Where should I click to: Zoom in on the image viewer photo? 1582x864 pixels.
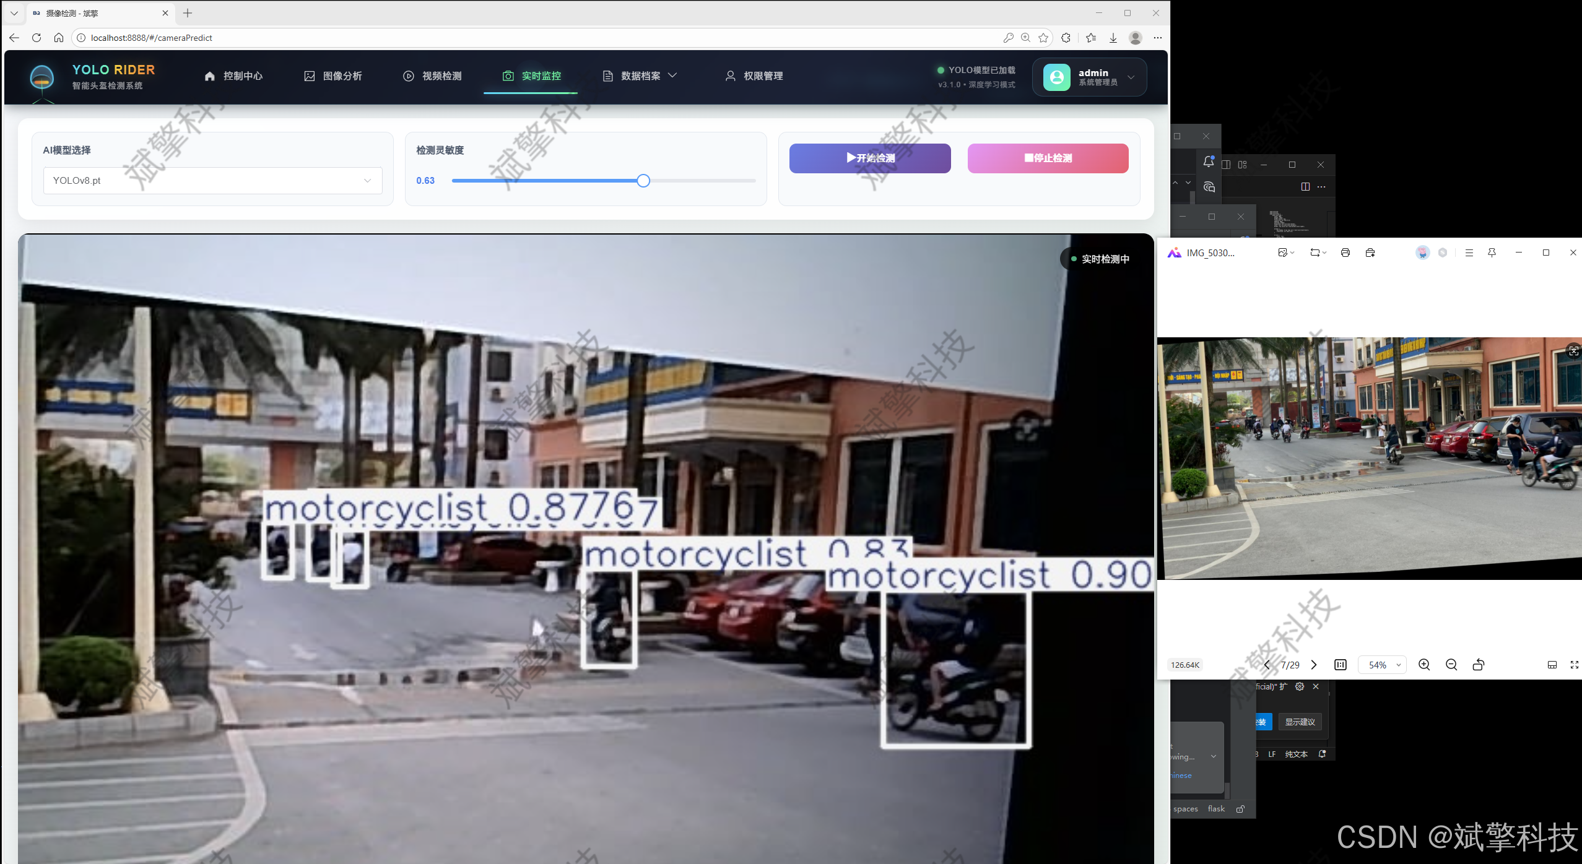tap(1424, 665)
